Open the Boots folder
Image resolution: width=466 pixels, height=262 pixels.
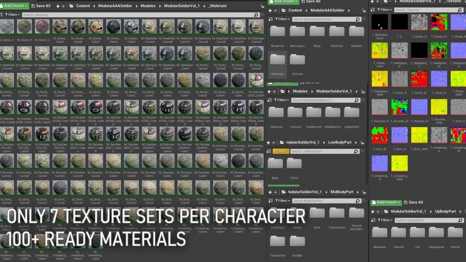click(275, 164)
